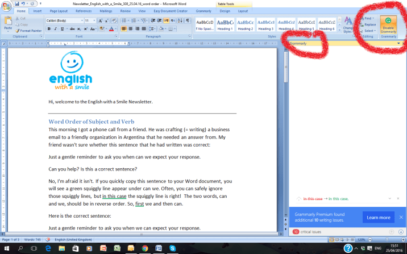Open line spacing dropdown
Viewport: 407px width, 254px height.
[x=152, y=29]
